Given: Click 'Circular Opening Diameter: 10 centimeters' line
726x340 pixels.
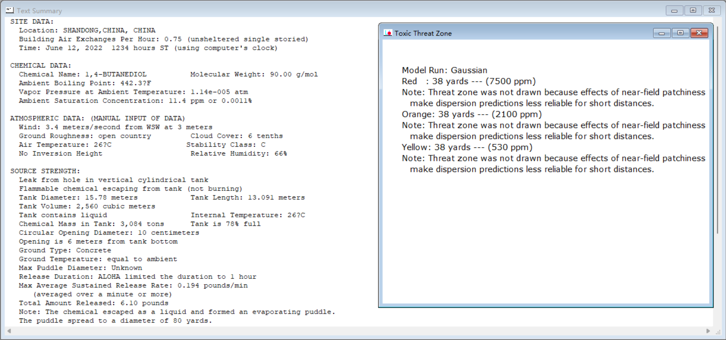Looking at the screenshot, I should point(109,233).
